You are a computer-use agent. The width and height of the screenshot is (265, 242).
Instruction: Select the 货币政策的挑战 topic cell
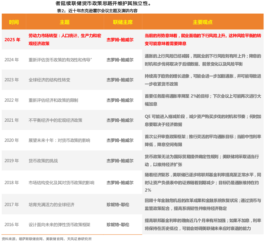pyautogui.click(x=43, y=161)
